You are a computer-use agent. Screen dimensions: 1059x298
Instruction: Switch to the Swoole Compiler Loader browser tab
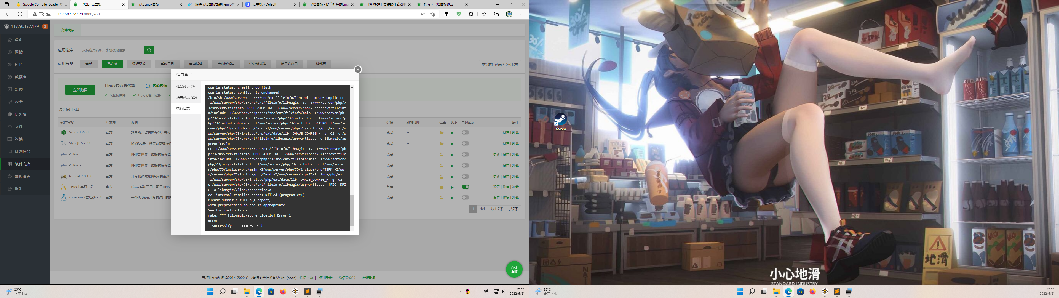coord(42,4)
